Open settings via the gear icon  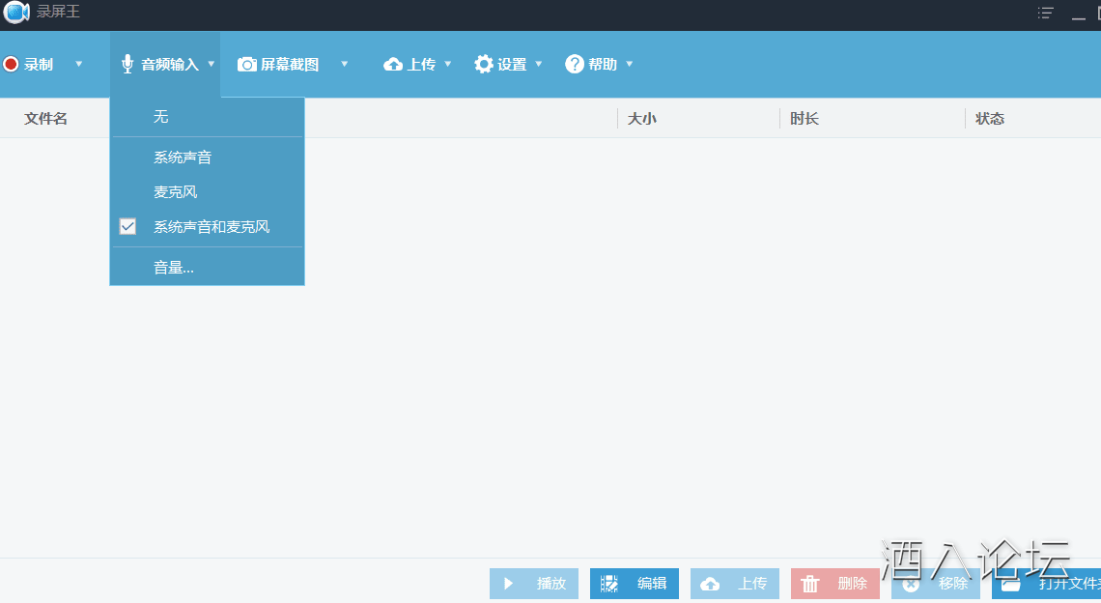tap(484, 65)
